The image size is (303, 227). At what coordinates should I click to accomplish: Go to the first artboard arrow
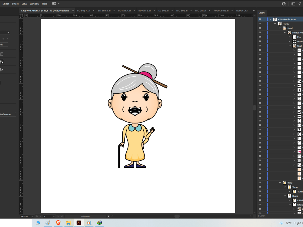pyautogui.click(x=37, y=216)
